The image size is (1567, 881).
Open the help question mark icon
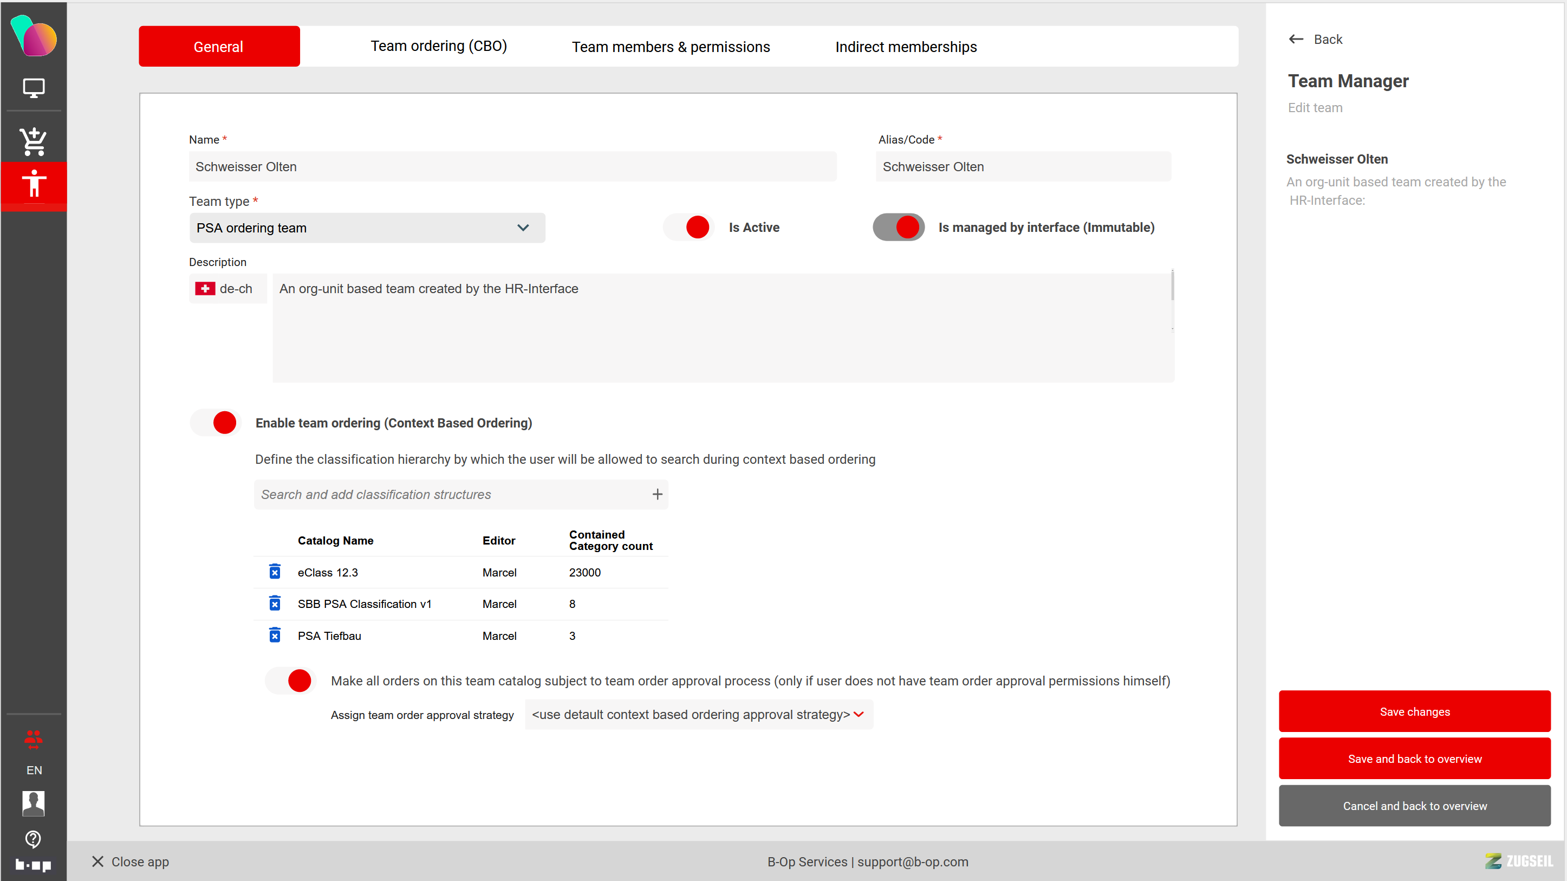pyautogui.click(x=34, y=839)
